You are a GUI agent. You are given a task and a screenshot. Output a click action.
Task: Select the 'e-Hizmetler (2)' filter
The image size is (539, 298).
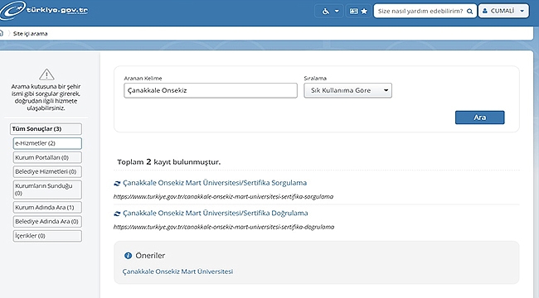(x=47, y=143)
